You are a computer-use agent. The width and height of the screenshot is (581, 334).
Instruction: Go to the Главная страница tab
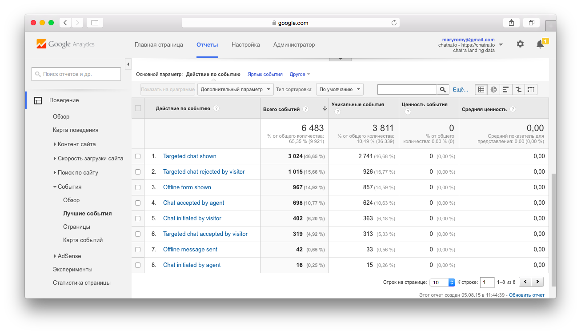[x=159, y=45]
